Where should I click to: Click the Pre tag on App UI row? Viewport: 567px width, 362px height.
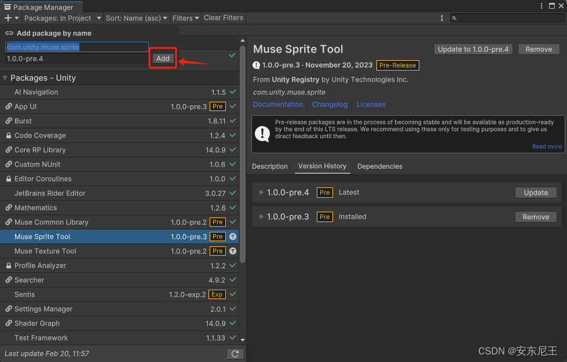(x=218, y=106)
